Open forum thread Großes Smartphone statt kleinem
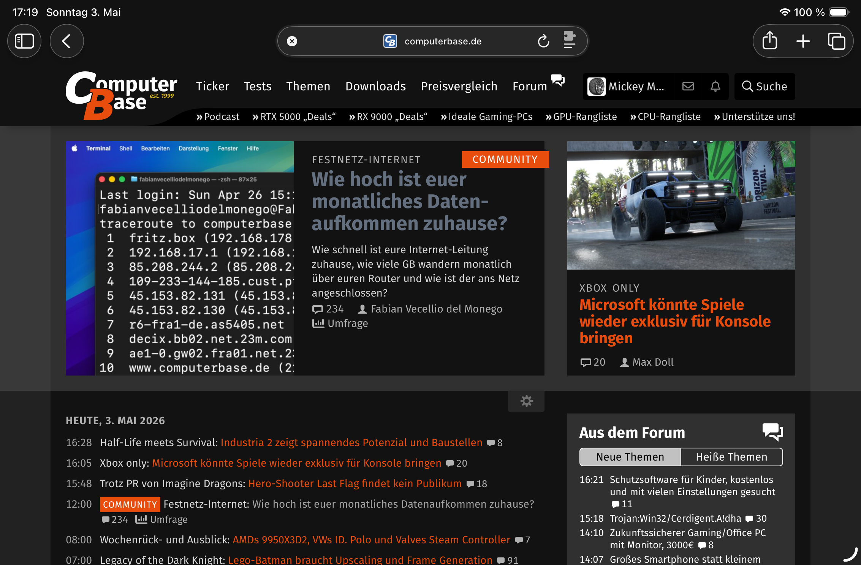 (685, 560)
